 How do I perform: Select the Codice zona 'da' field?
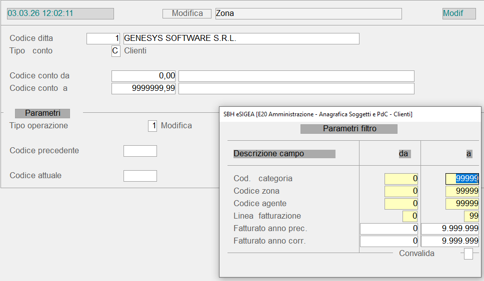tap(401, 191)
